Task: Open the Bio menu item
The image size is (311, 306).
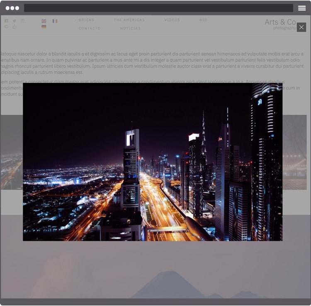Action: [x=203, y=20]
